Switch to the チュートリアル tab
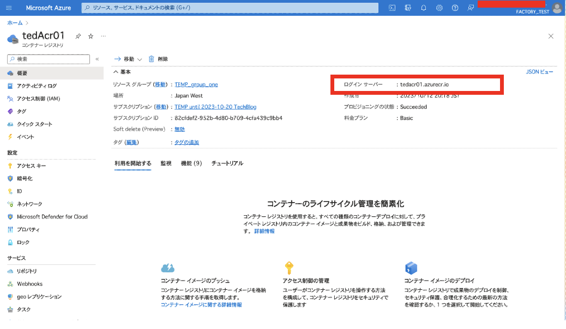This screenshot has width=566, height=329. (x=227, y=163)
